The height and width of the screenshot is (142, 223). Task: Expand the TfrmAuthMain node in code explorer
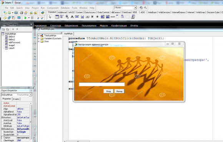pos(39,36)
